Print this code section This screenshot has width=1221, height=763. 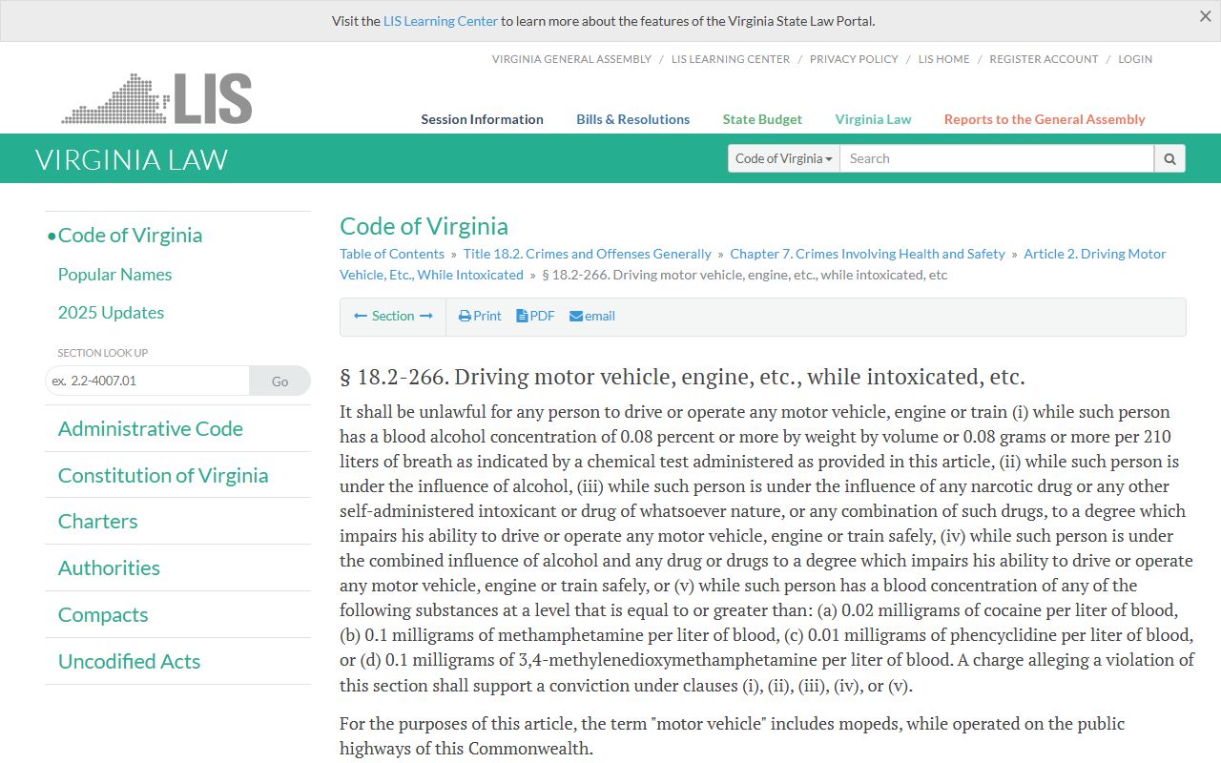pyautogui.click(x=480, y=316)
